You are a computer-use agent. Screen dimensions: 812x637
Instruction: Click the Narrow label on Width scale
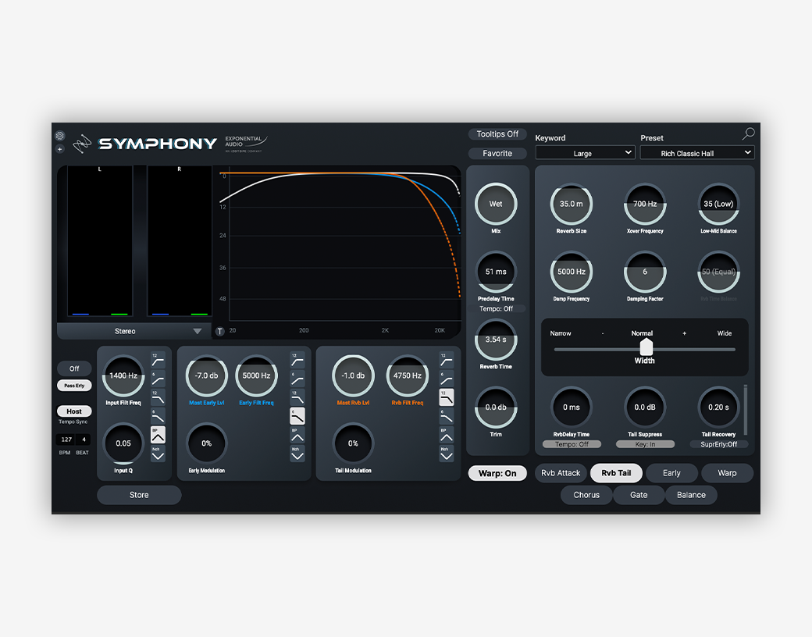(561, 333)
